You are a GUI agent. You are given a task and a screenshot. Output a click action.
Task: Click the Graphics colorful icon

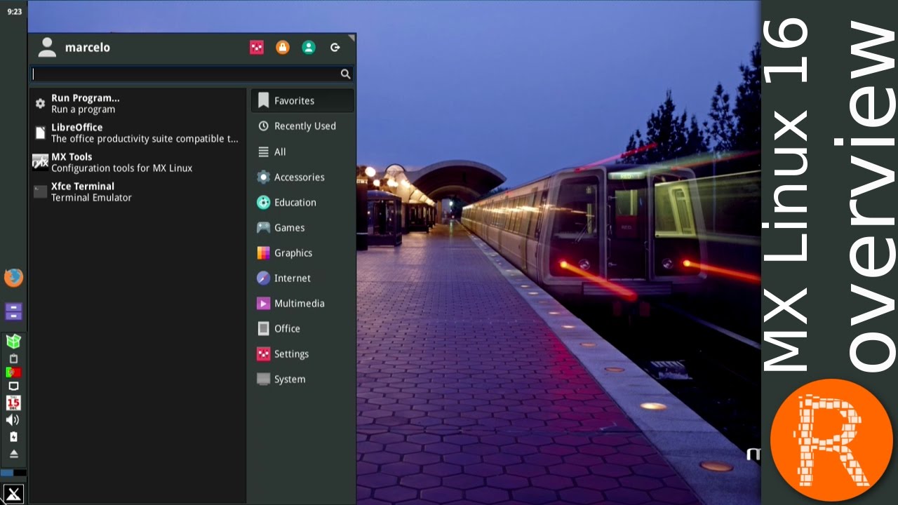tap(263, 253)
